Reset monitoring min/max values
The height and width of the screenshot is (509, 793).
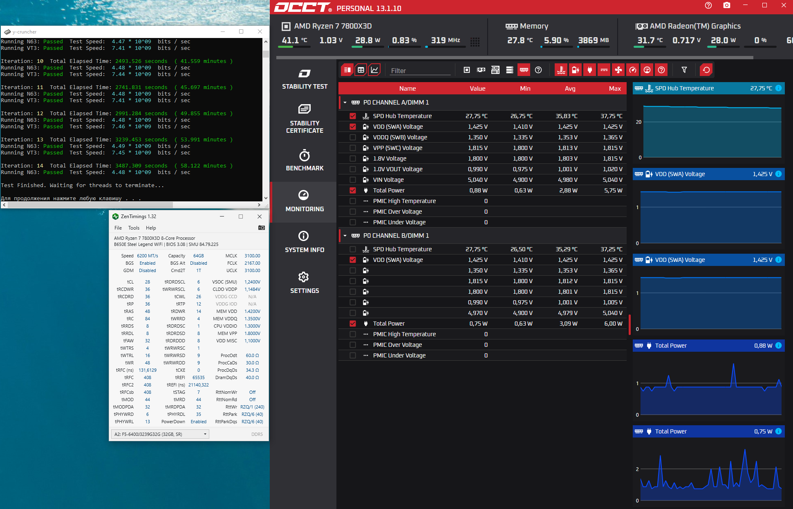(x=706, y=70)
